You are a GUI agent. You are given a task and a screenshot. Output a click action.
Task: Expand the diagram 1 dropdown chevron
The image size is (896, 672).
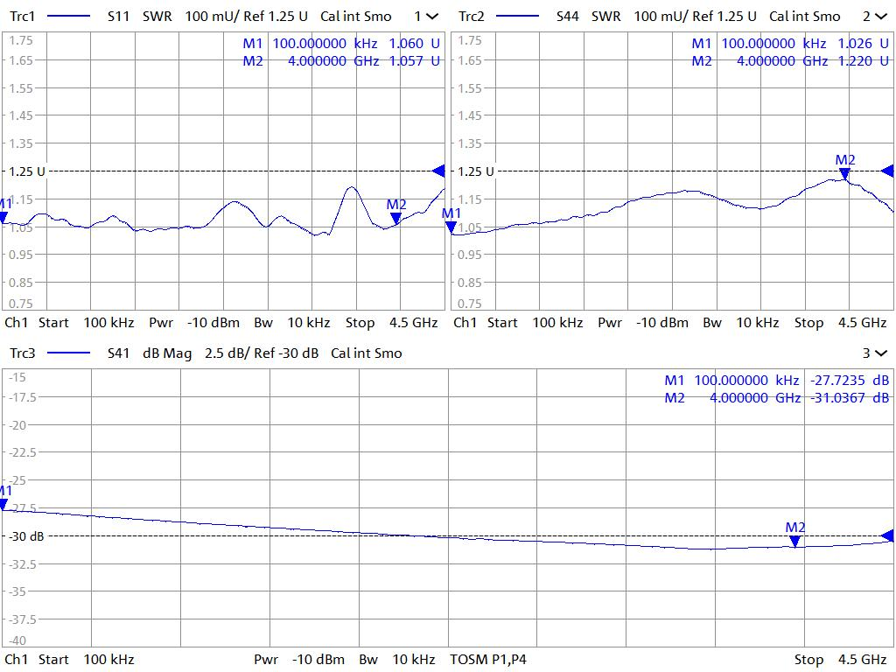click(x=432, y=17)
